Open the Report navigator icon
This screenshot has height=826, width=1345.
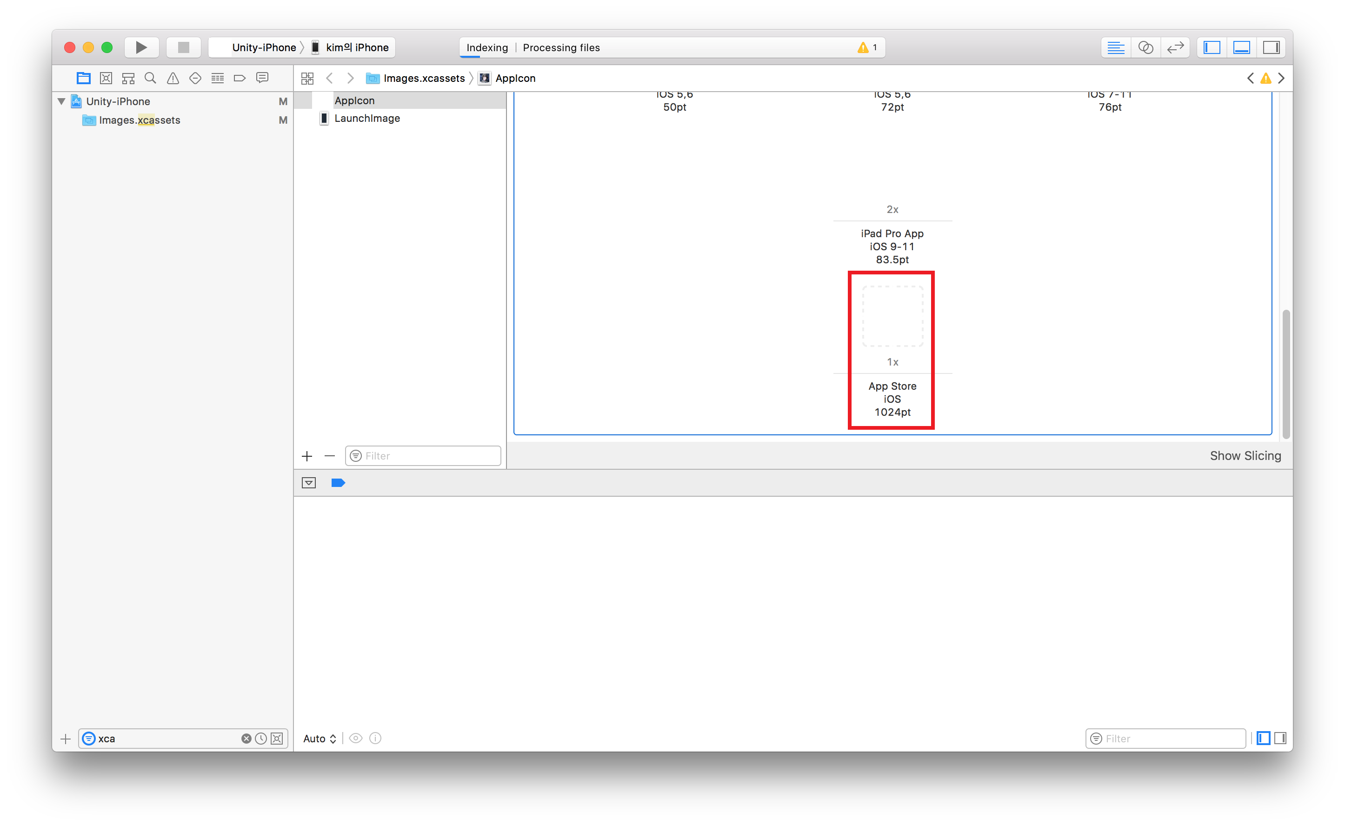[262, 78]
